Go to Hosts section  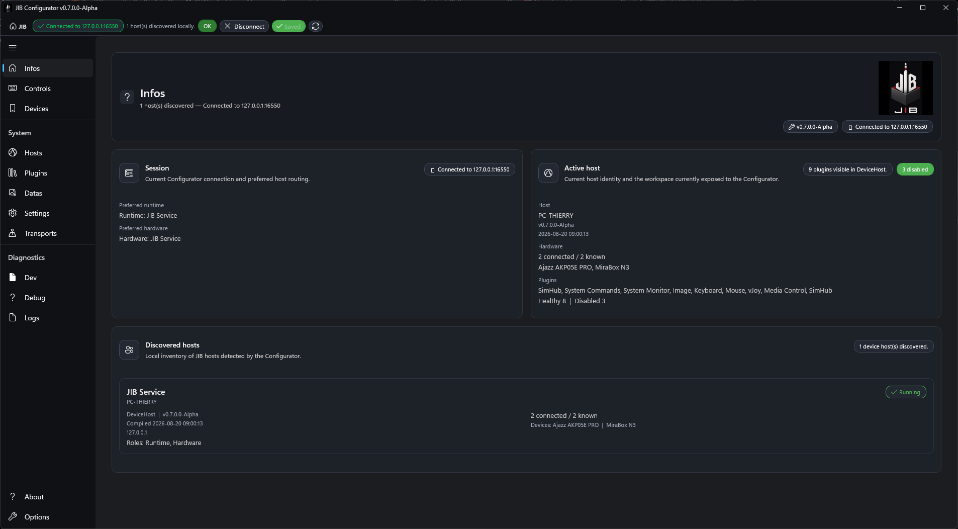(48, 153)
